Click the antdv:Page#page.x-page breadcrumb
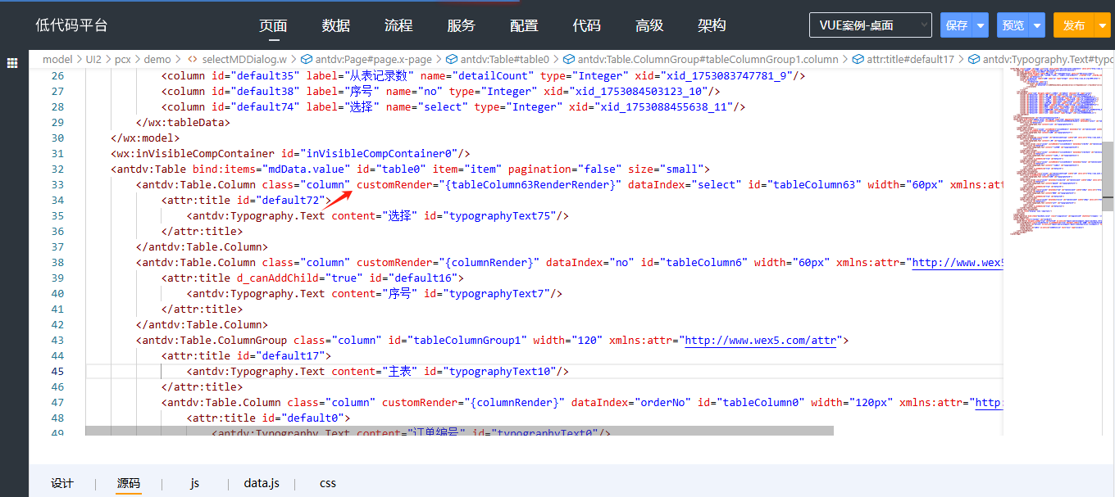Viewport: 1115px width, 497px height. tap(373, 59)
